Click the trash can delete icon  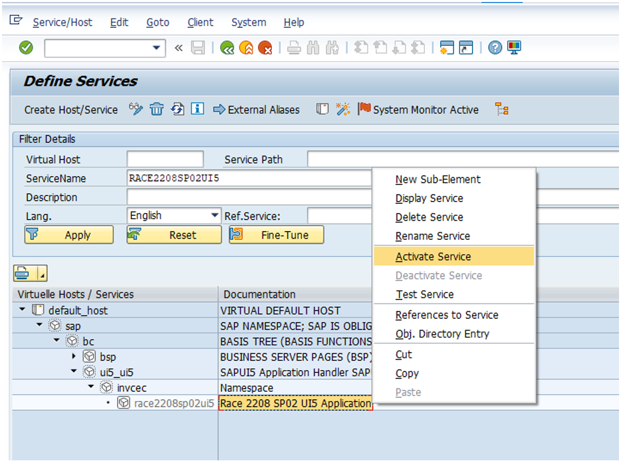click(x=156, y=110)
